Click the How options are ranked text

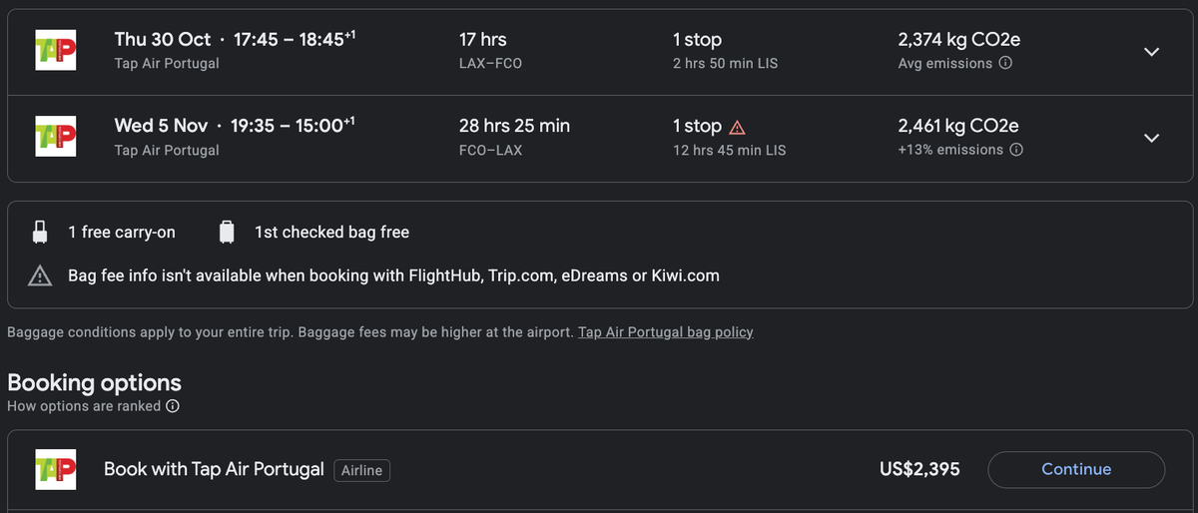84,406
